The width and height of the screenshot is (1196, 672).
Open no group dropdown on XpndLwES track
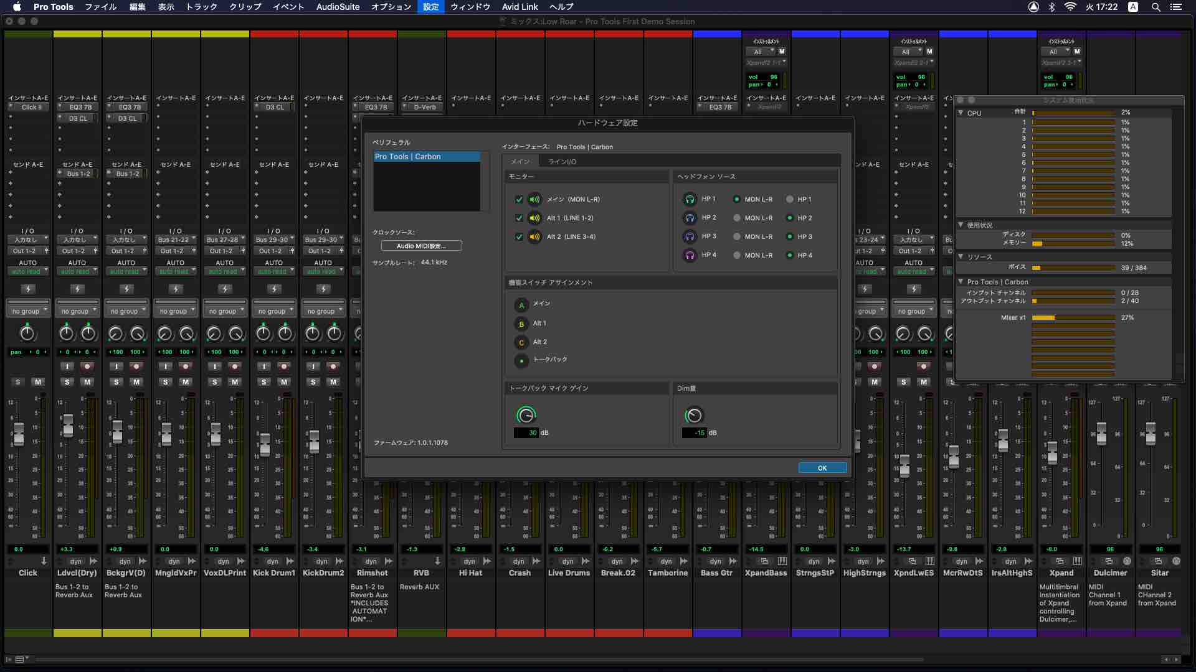tap(914, 311)
